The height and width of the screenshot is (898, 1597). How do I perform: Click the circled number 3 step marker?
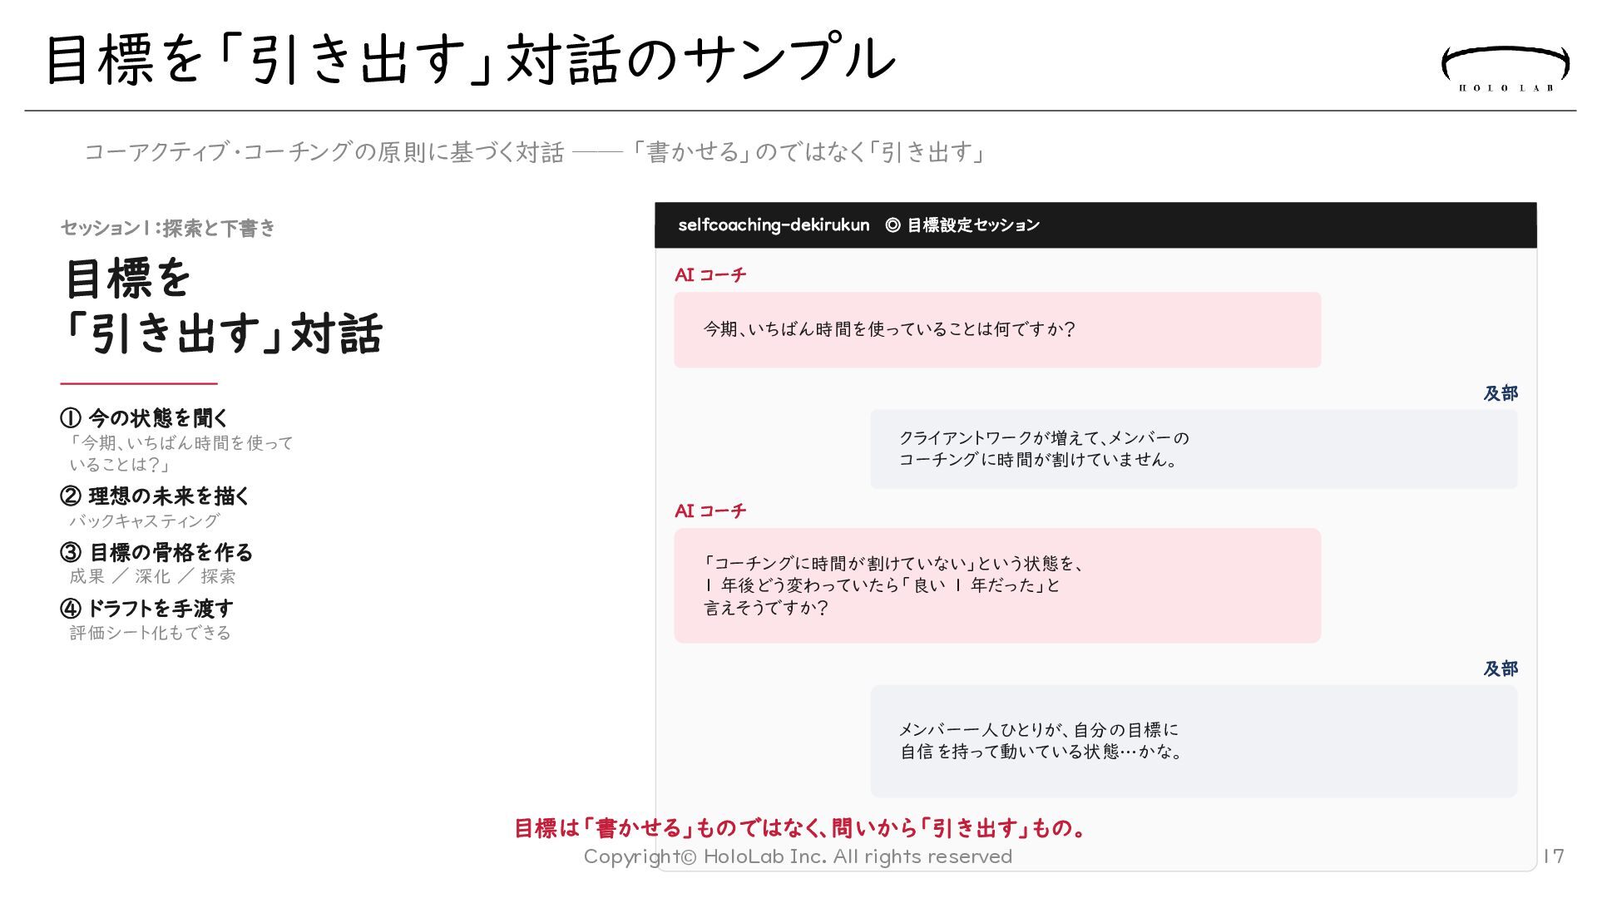[x=71, y=553]
